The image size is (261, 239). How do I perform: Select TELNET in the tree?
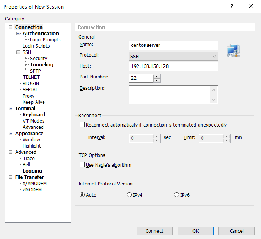[x=31, y=77]
